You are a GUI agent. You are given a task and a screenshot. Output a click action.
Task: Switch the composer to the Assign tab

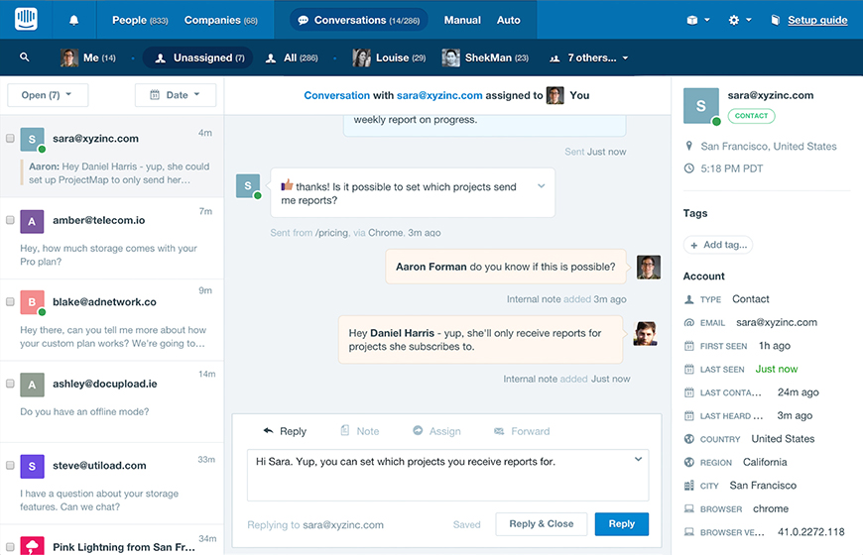(437, 431)
